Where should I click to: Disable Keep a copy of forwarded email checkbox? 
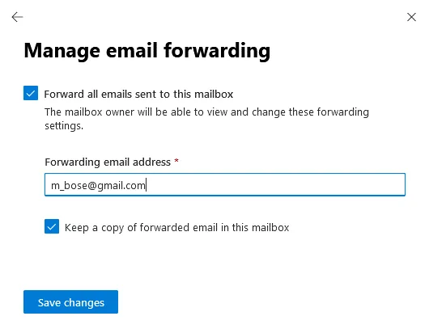coord(52,226)
